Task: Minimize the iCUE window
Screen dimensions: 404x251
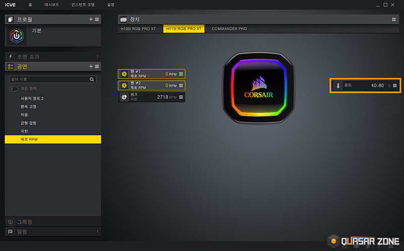Action: 378,5
